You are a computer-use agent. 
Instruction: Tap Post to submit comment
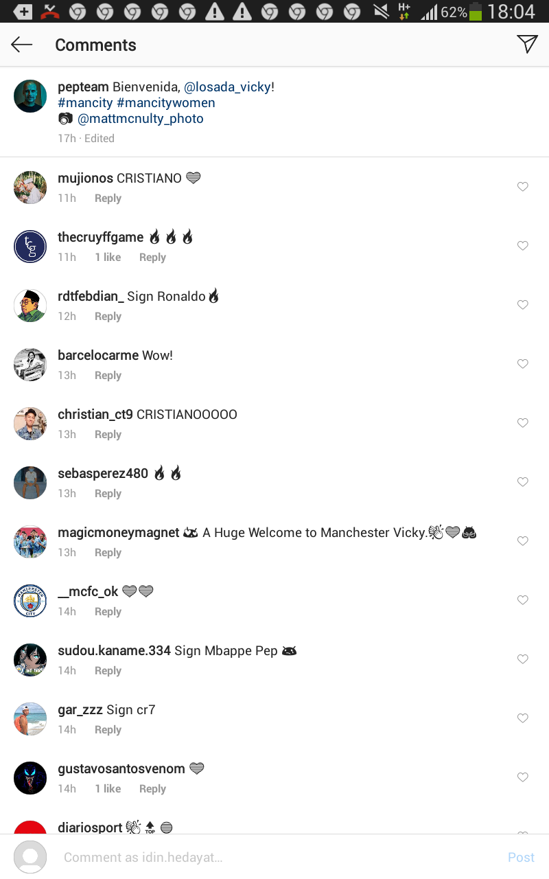coord(521,857)
